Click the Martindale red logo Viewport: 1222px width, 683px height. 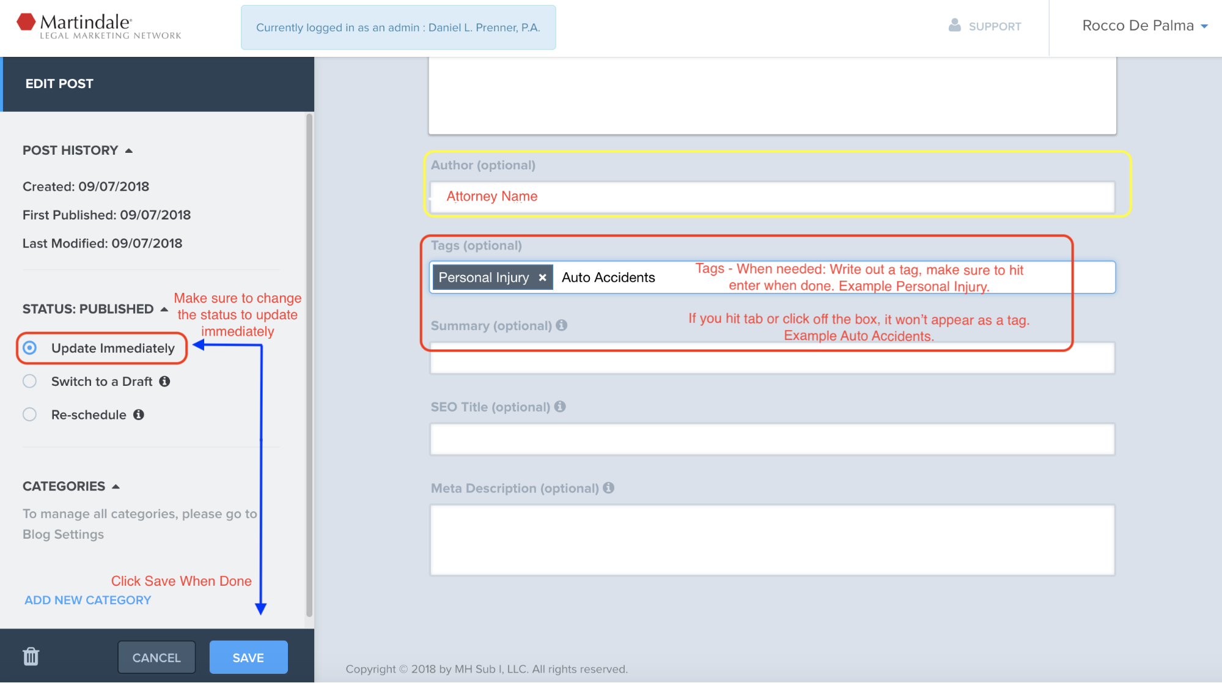[26, 22]
